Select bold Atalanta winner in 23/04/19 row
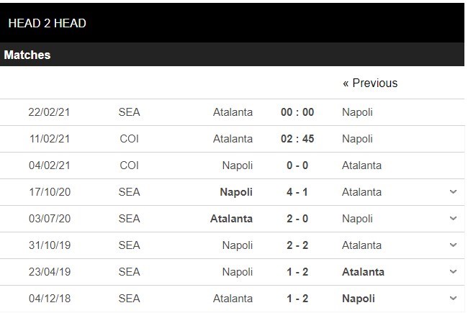This screenshot has height=313, width=468. (x=363, y=272)
